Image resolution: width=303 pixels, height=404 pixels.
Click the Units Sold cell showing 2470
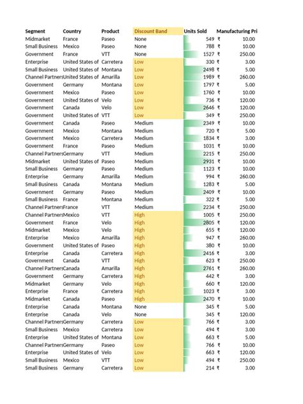tap(199, 299)
